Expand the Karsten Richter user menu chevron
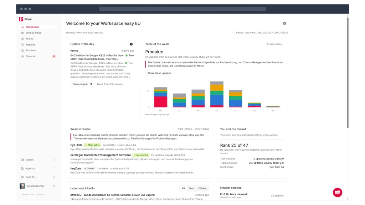Image resolution: width=365 pixels, height=205 pixels. click(x=54, y=186)
